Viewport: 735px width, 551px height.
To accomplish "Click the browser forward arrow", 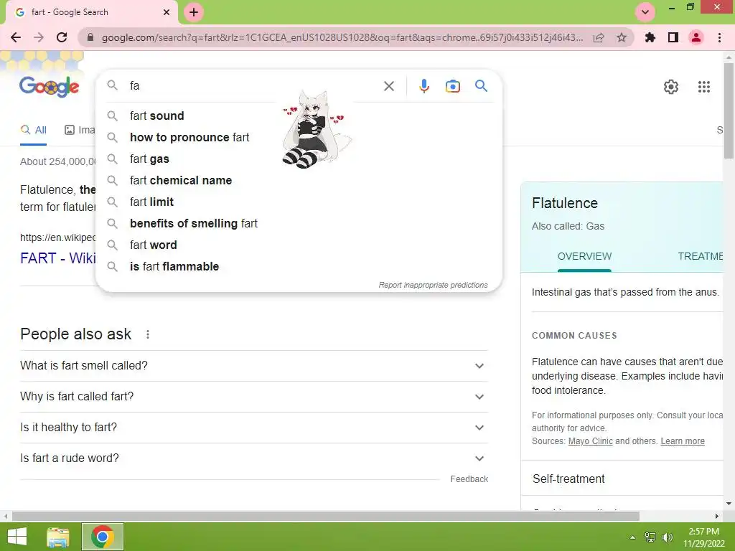I will click(x=39, y=37).
